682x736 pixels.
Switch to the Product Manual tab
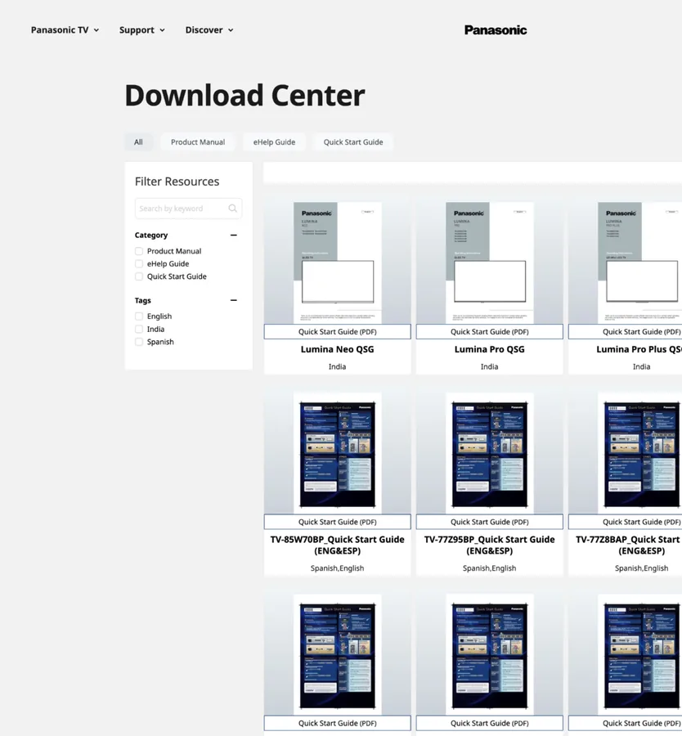click(198, 142)
